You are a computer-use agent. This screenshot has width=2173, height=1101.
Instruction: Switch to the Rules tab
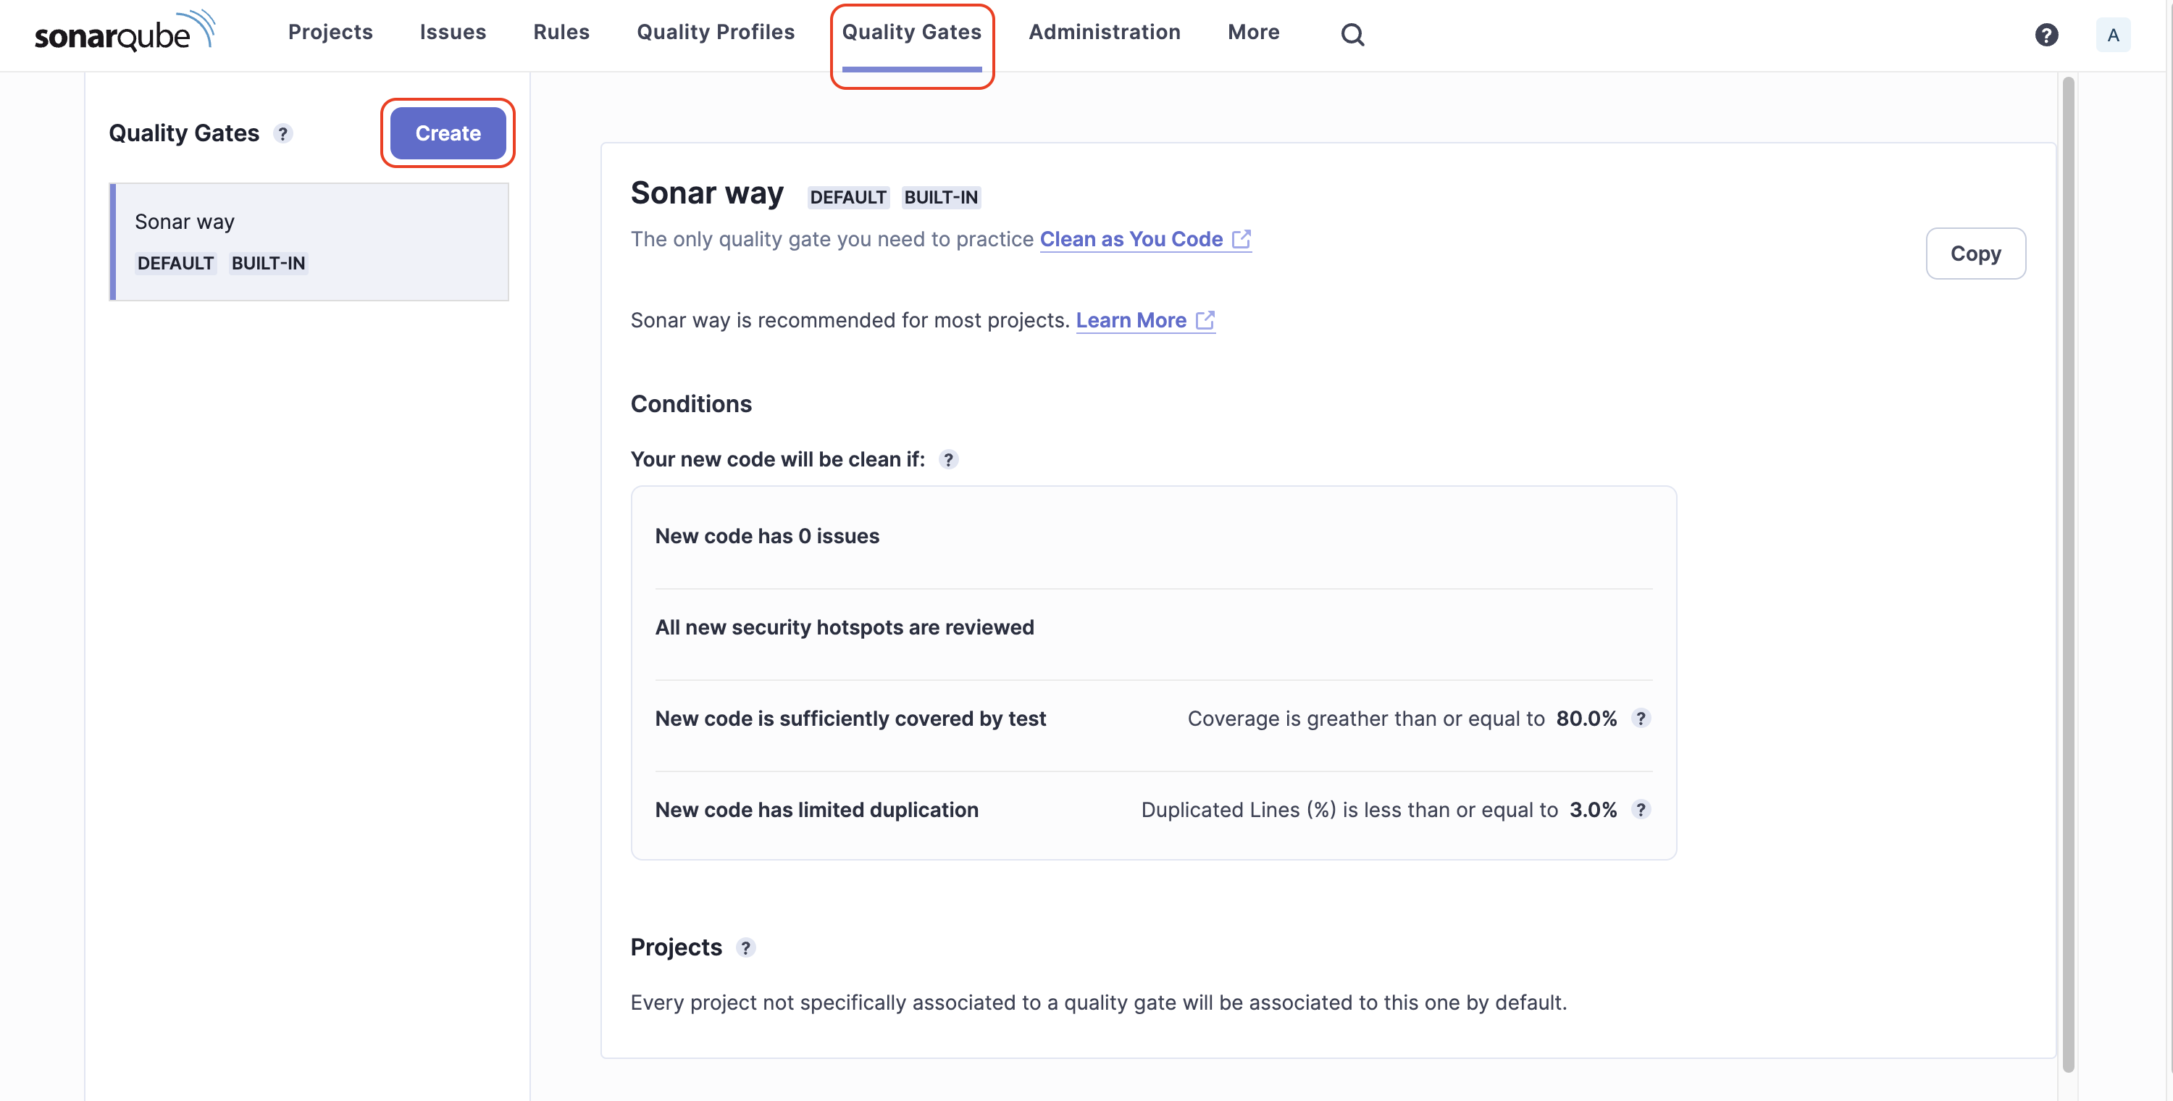tap(561, 32)
